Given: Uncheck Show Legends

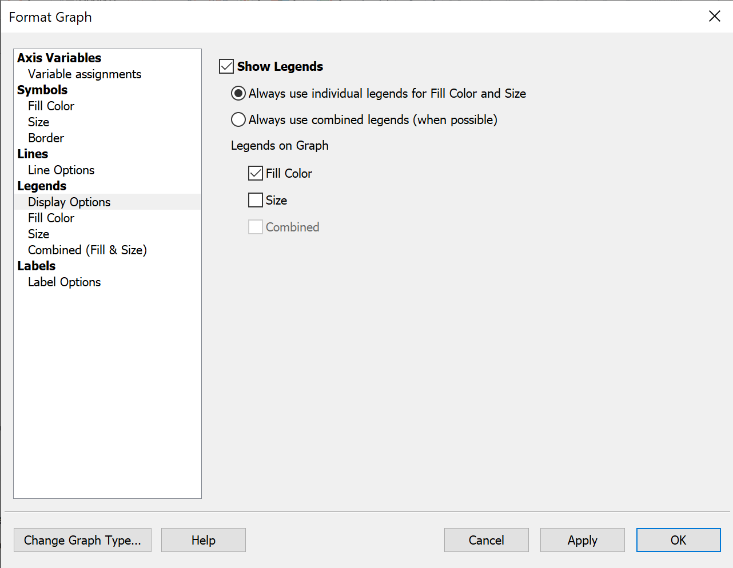Looking at the screenshot, I should point(226,66).
